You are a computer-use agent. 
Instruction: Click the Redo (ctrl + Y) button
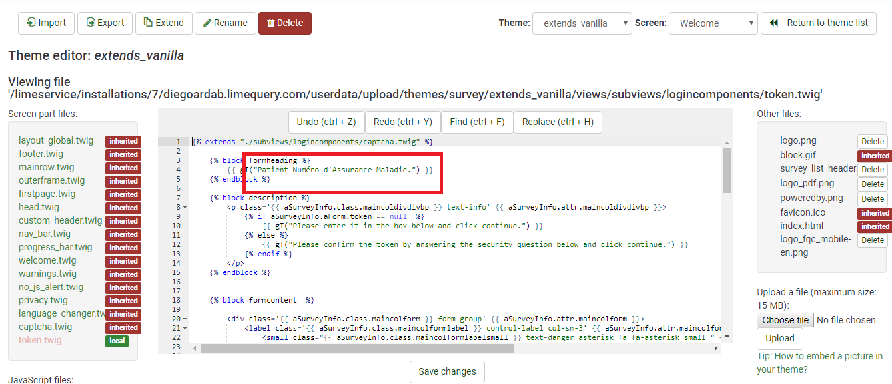pyautogui.click(x=402, y=122)
